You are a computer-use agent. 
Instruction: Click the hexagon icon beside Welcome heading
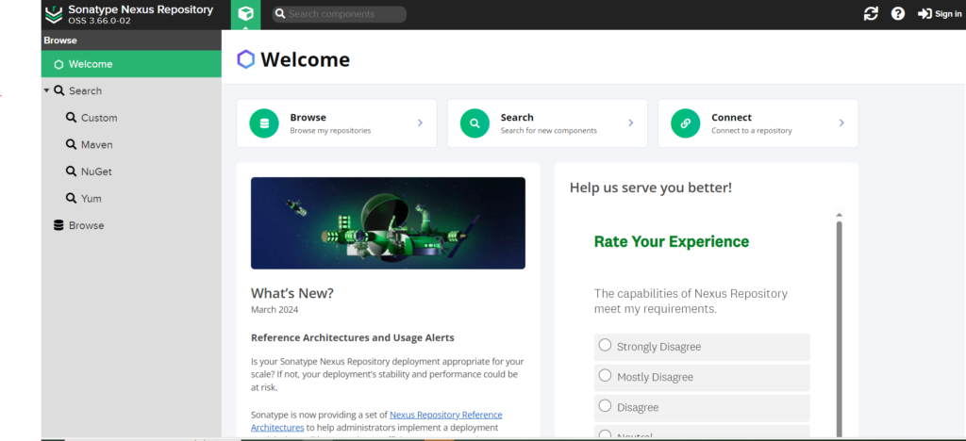coord(246,59)
